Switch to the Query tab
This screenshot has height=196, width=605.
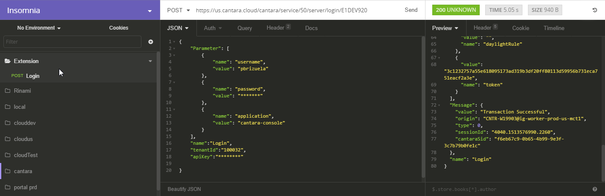coord(245,28)
